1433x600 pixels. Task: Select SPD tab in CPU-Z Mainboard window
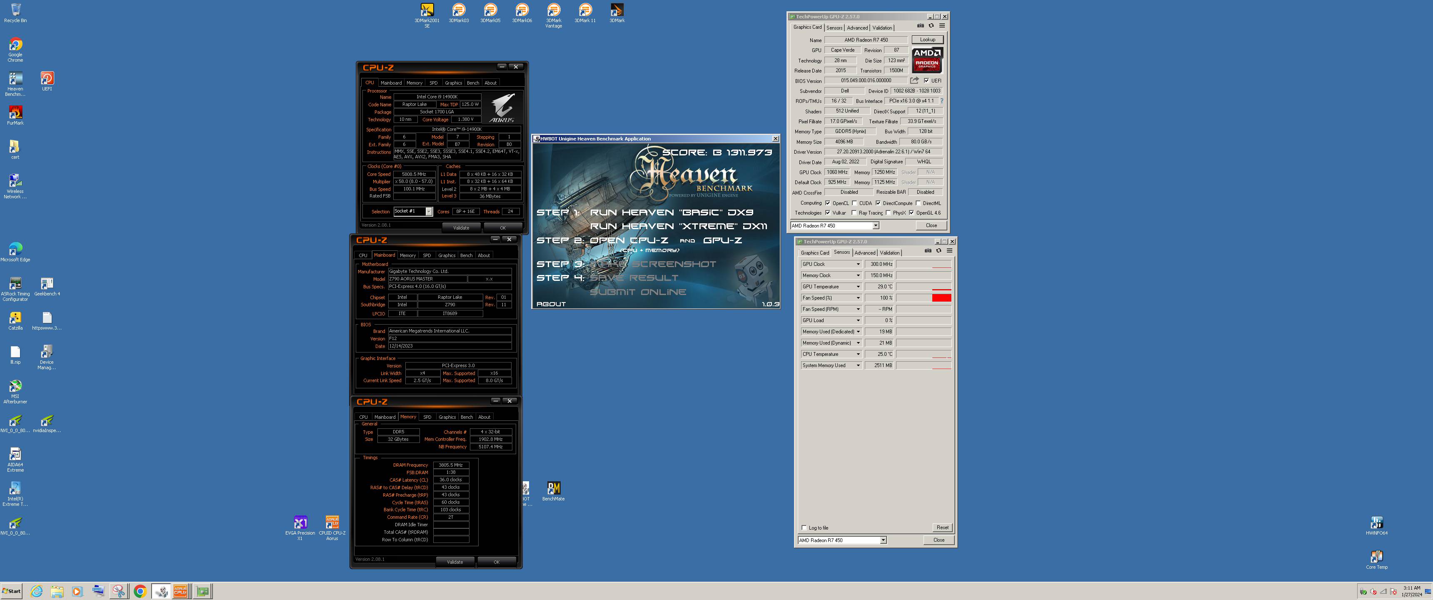(427, 255)
